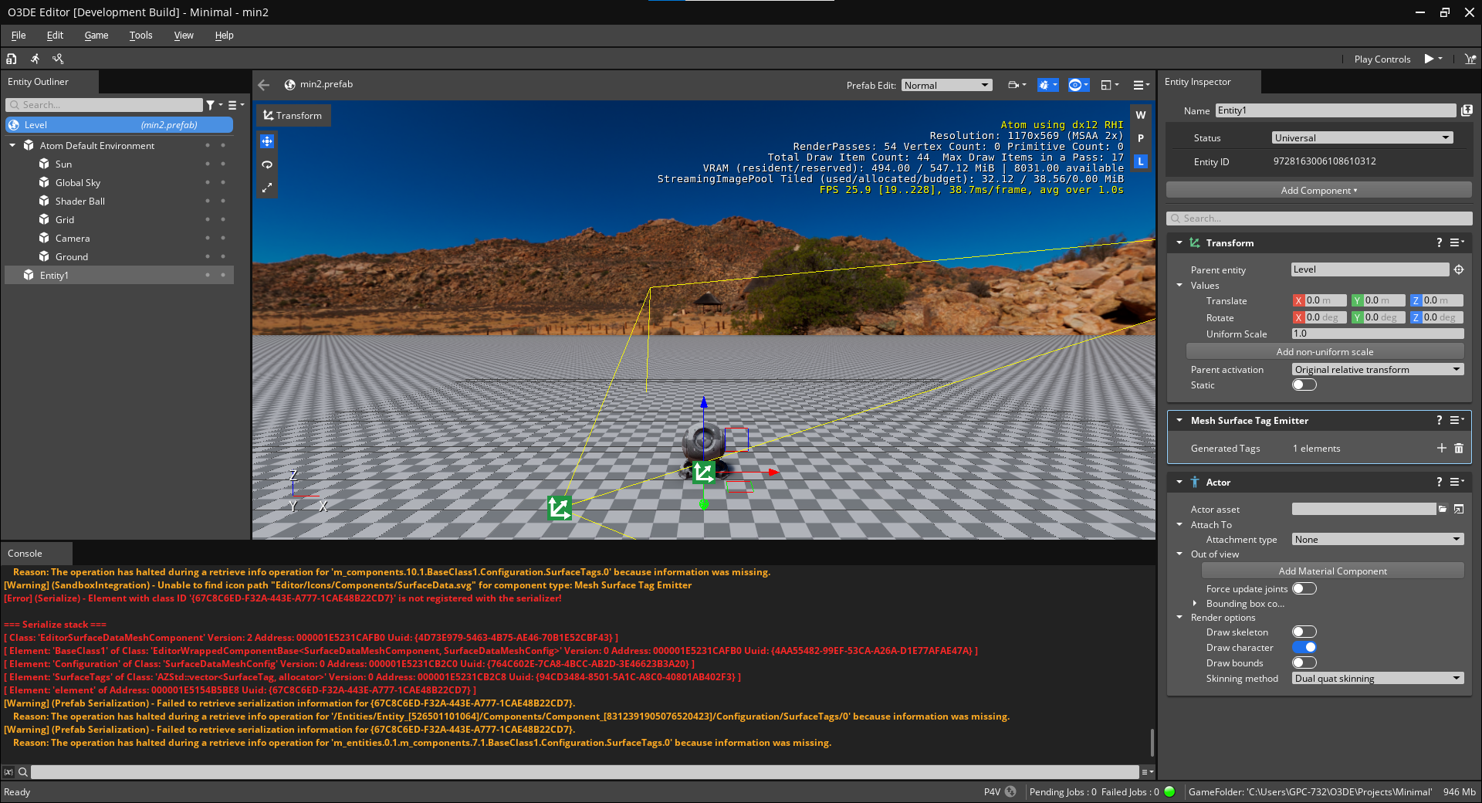Collapse the Atom Default Environment tree item
Screen dimensions: 1482x803
[12, 145]
